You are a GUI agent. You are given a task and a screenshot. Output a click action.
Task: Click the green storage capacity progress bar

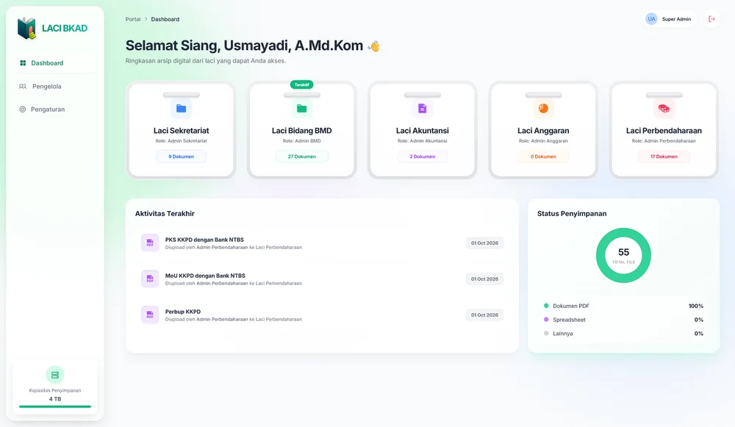pyautogui.click(x=55, y=407)
